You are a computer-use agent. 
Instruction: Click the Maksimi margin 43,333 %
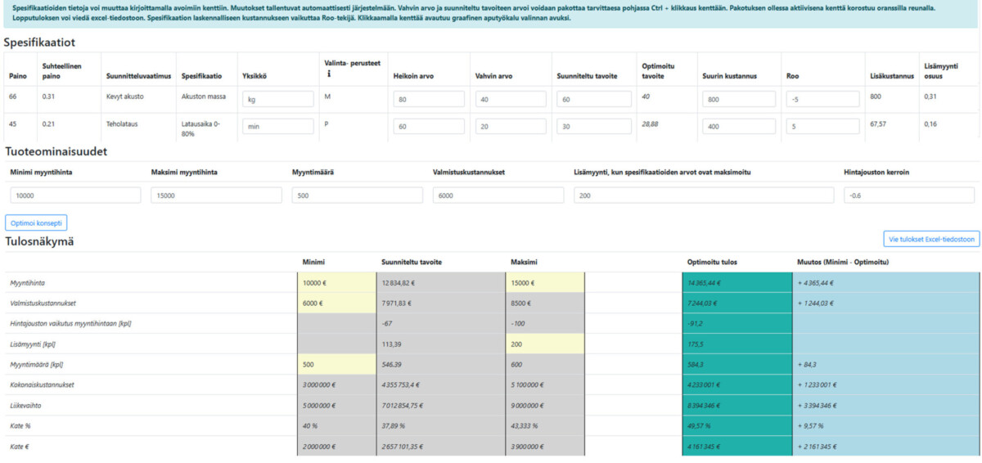coord(526,425)
